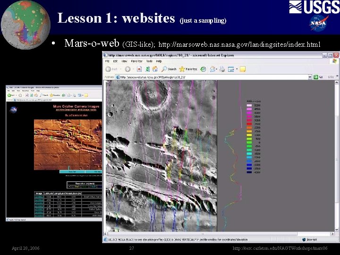Click Stop icon in Mars Orbiter Camera window
340x255 pixels.
pyautogui.click(x=27, y=95)
